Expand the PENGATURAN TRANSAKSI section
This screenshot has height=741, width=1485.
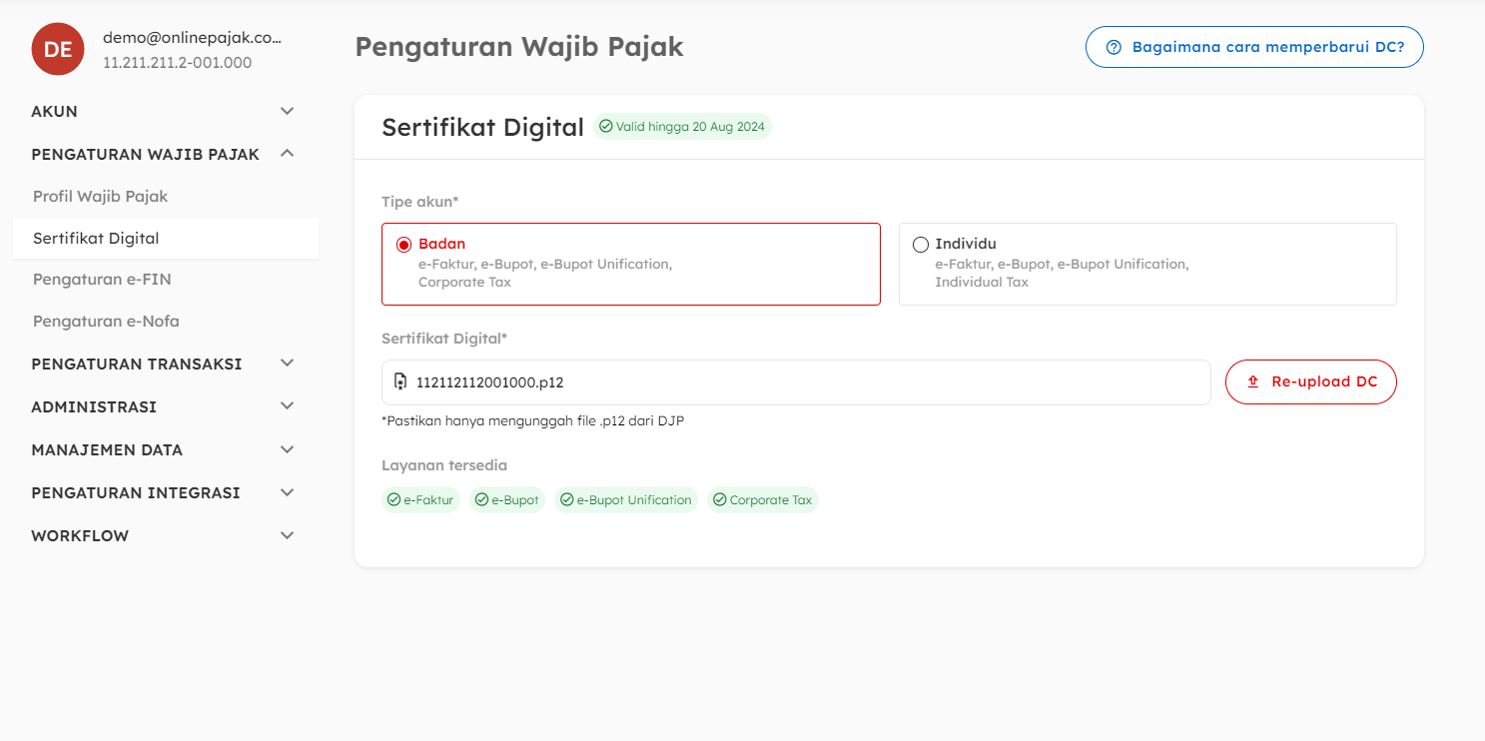click(x=287, y=364)
